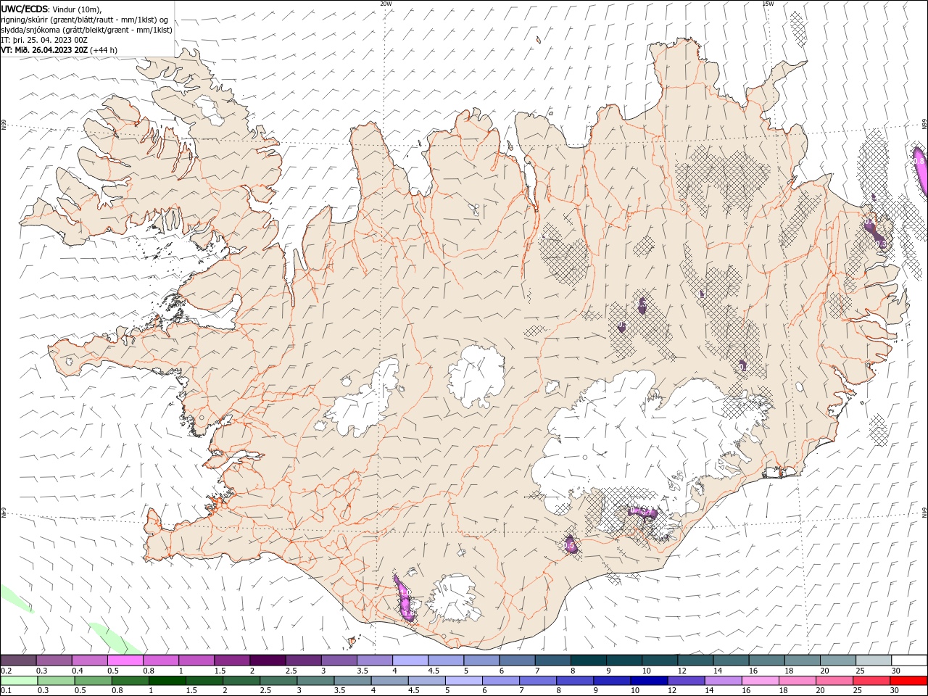Pick the pink 18–20 rain legend swatch
The width and height of the screenshot is (928, 696).
[798, 681]
